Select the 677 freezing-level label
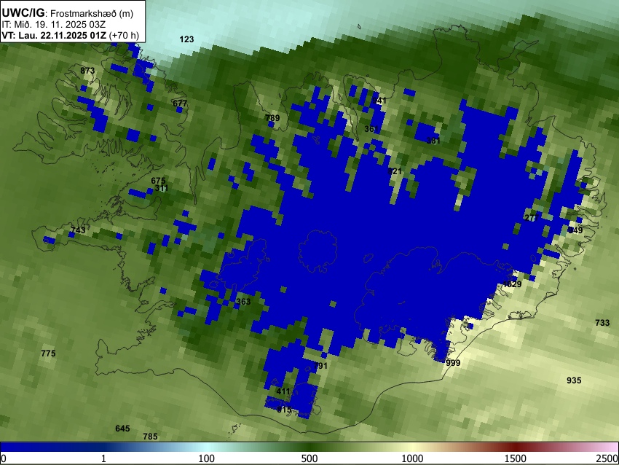This screenshot has width=619, height=465. 180,103
